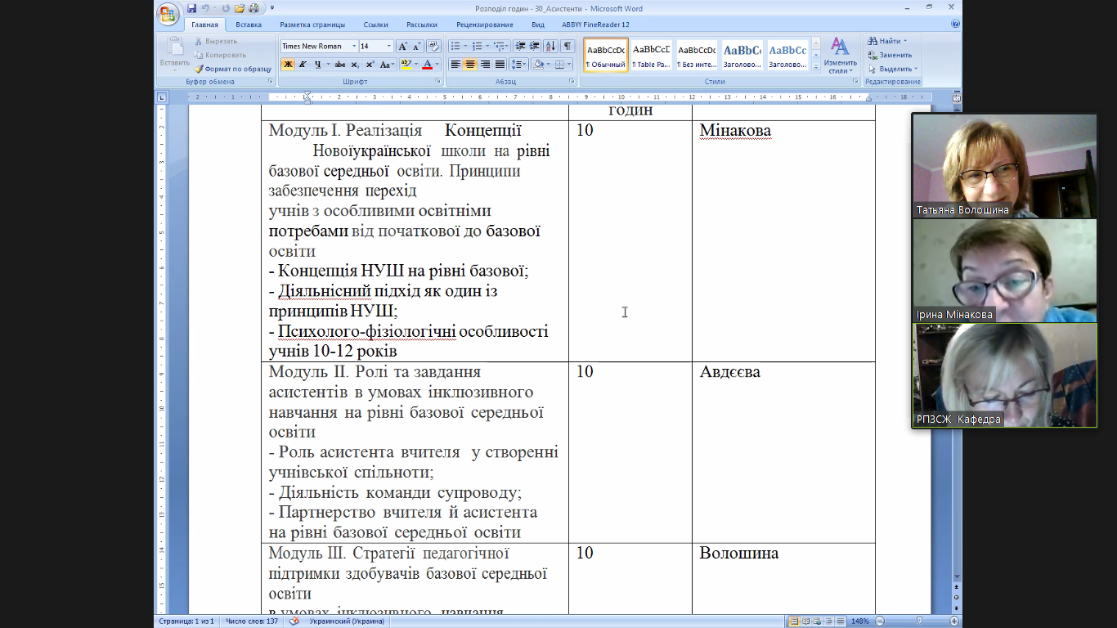Expand the styles gallery with more arrow
Screen dimensions: 1117x628
pyautogui.click(x=815, y=67)
